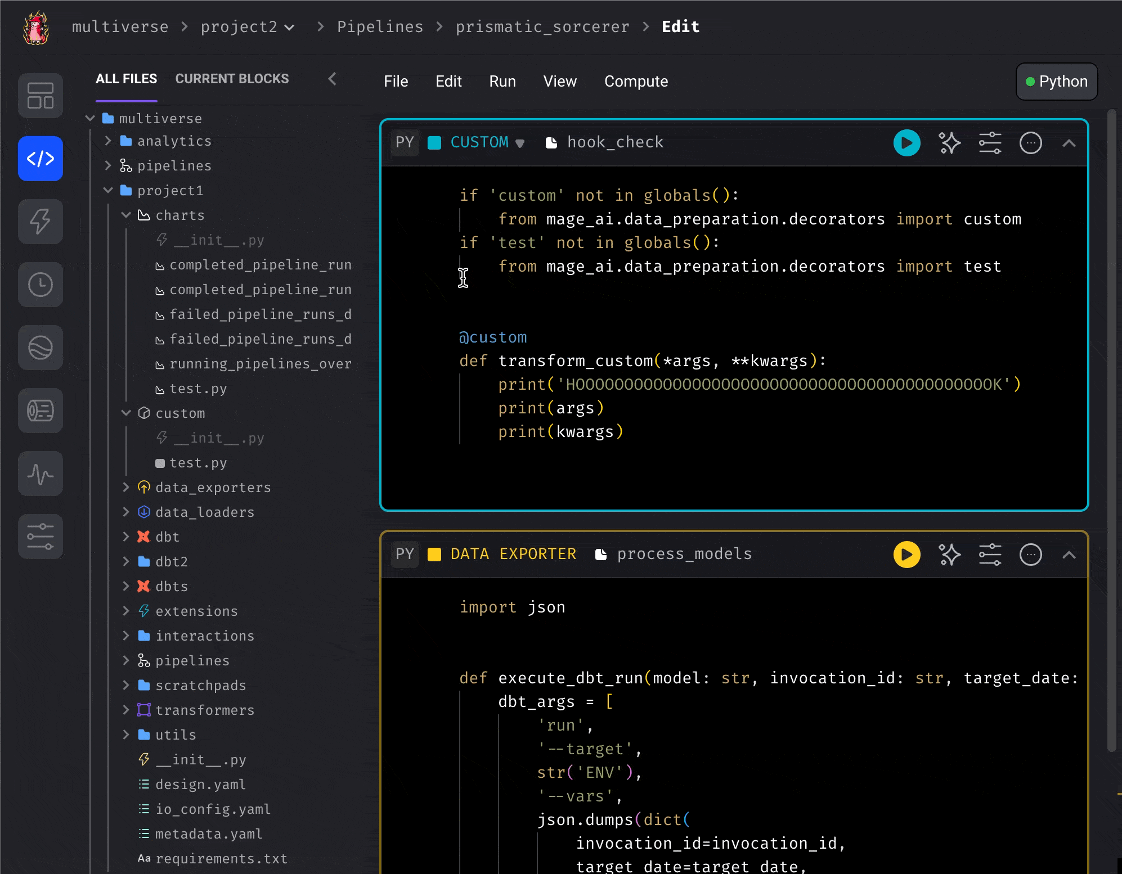Screen dimensions: 1122x874
Task: Expand the data_exporters folder
Action: 126,487
